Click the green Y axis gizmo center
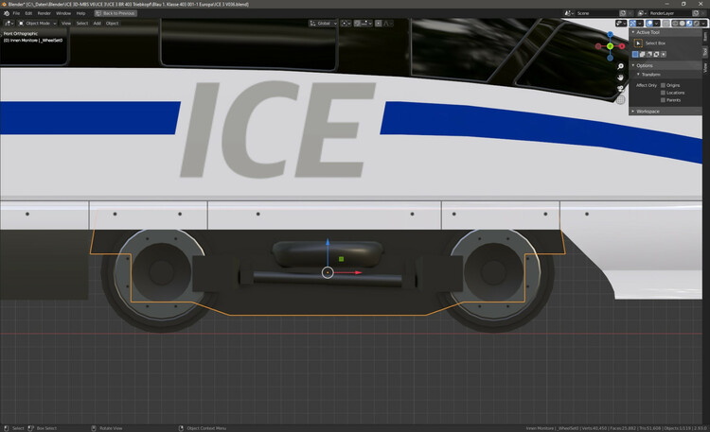710x432 pixels. coord(610,46)
